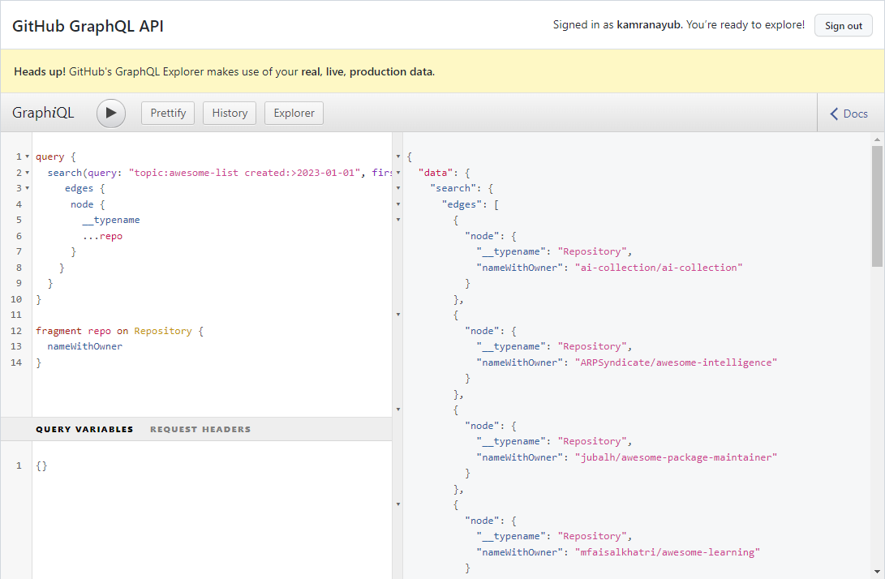Viewport: 885px width, 579px height.
Task: Open the History panel
Action: [230, 114]
